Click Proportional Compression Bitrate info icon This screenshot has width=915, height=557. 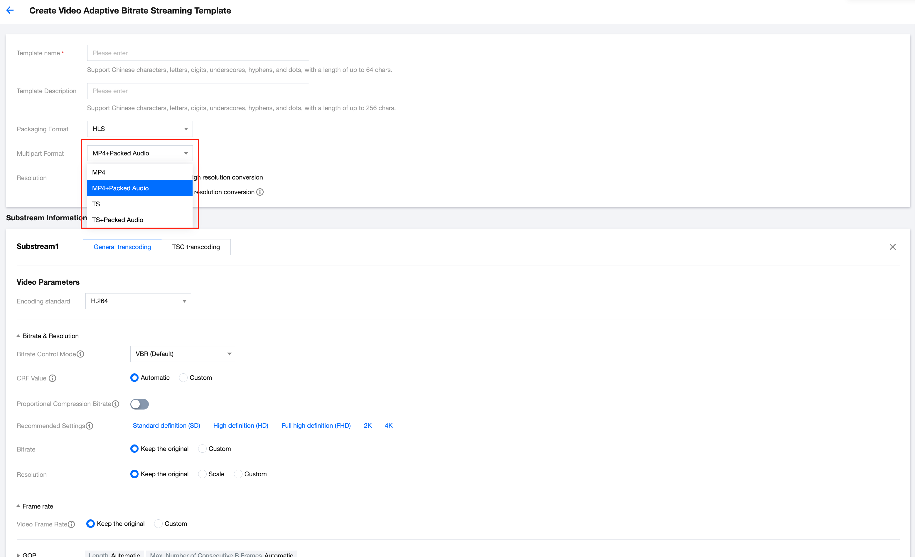tap(115, 404)
